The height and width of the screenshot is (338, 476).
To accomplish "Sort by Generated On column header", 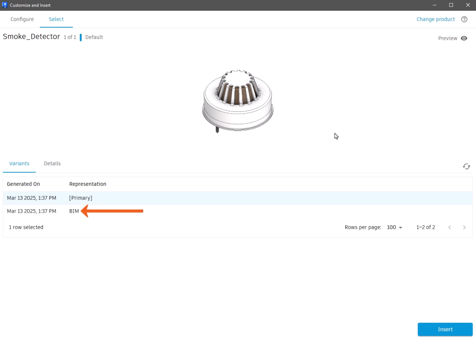I will [23, 184].
